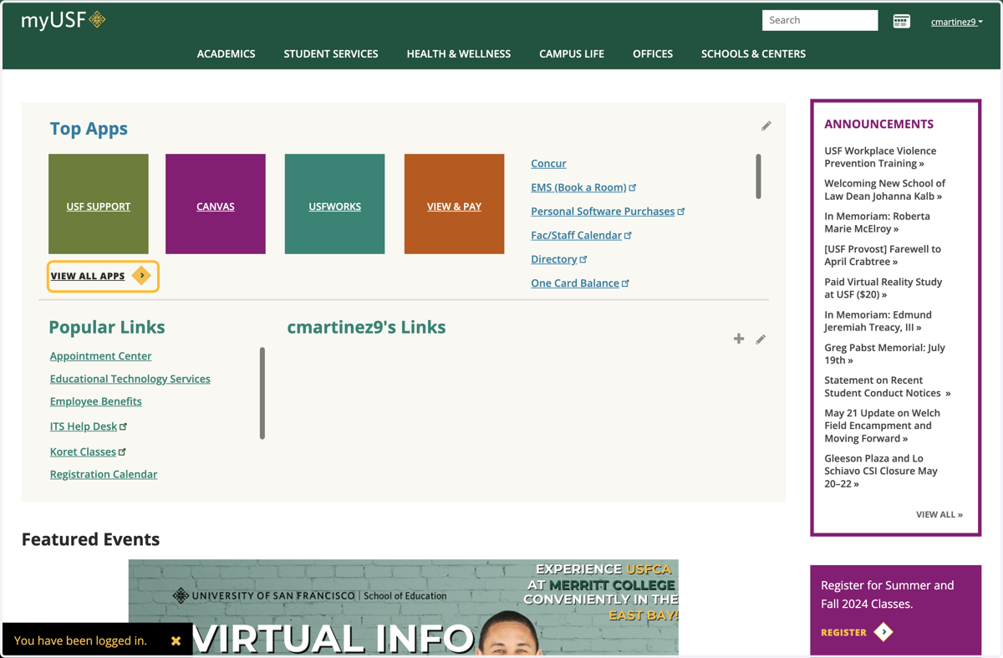Open Welcoming New School of Law Dean announcement
The width and height of the screenshot is (1003, 658).
tap(885, 190)
